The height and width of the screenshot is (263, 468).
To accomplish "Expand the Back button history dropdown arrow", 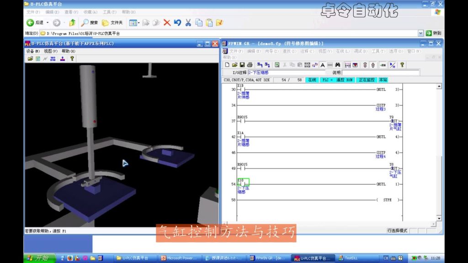I will 48,22.
